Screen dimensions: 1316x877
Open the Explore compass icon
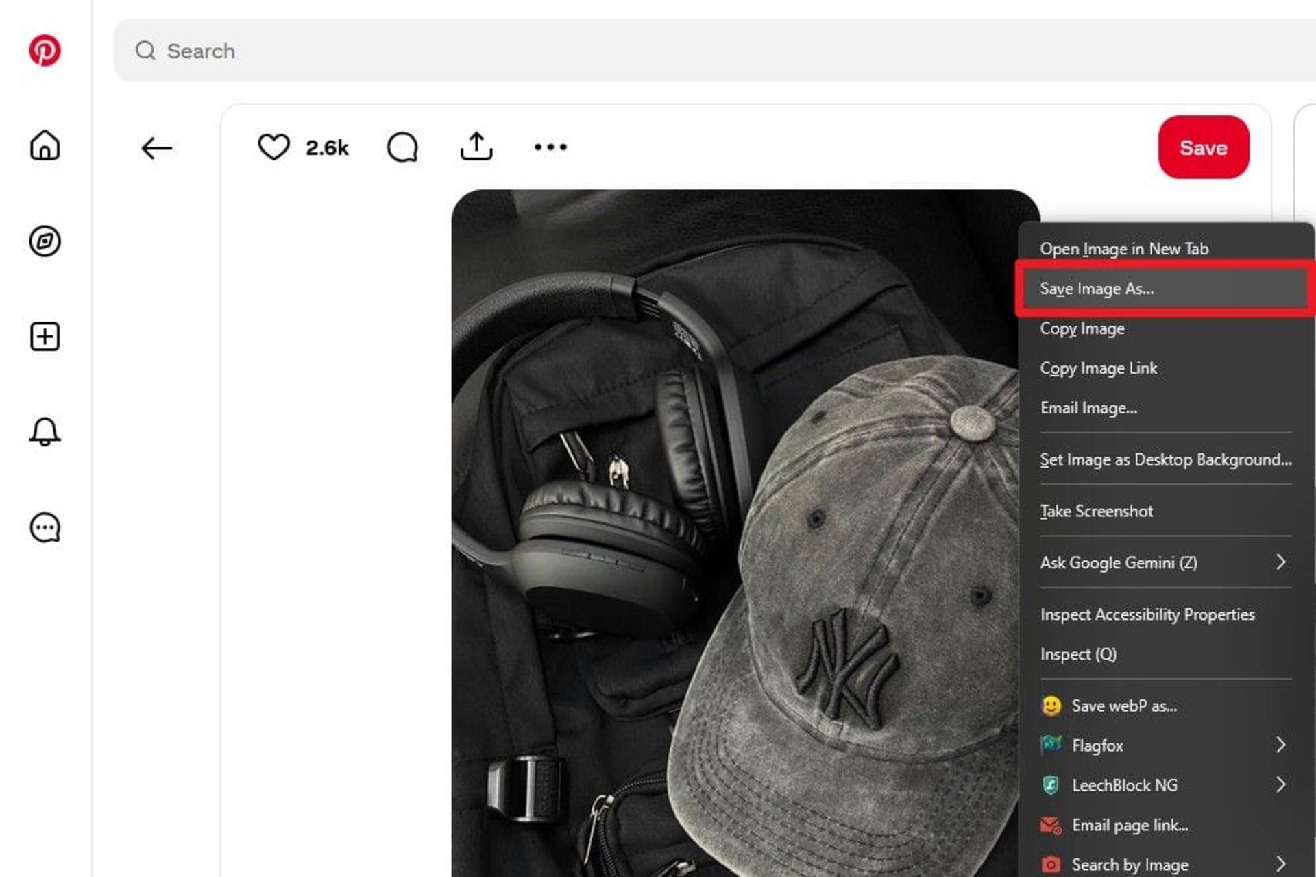coord(45,241)
